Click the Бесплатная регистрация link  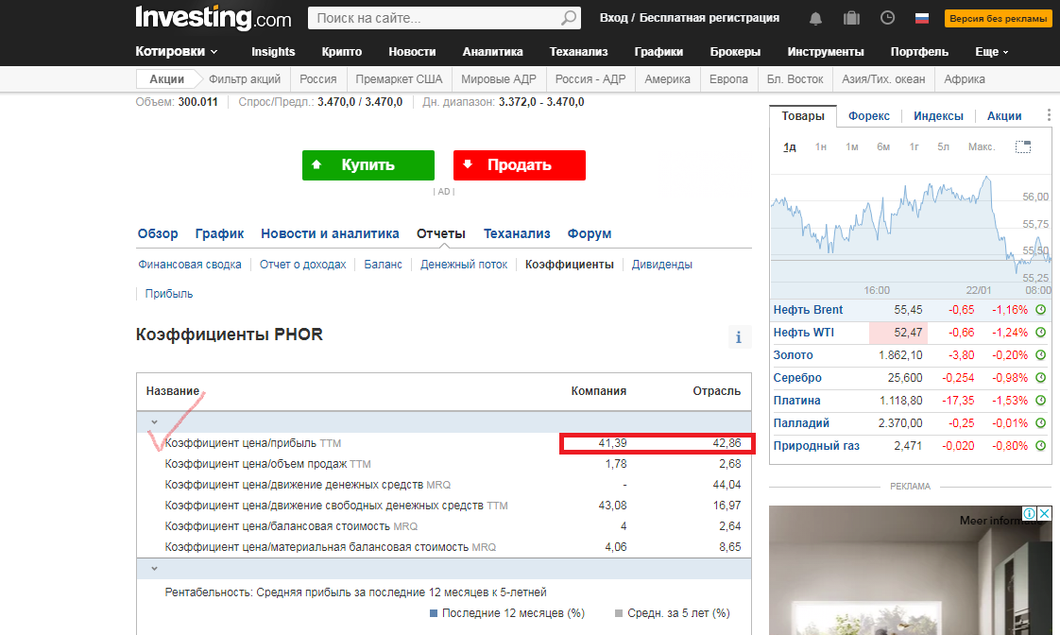710,18
